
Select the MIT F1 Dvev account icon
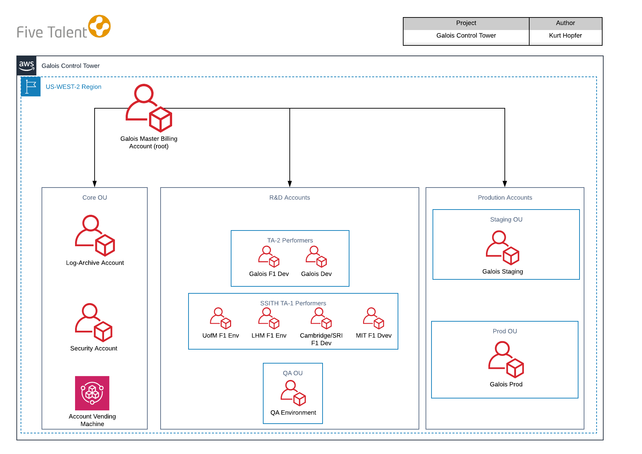coord(374,318)
